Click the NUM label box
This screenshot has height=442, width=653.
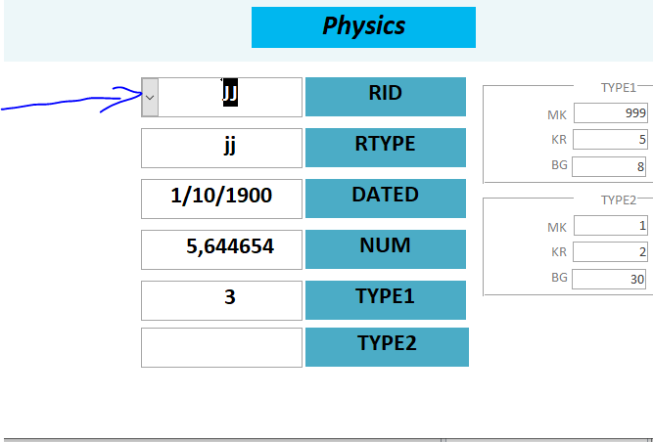(386, 249)
